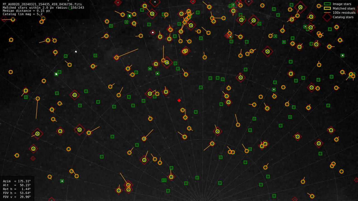Image resolution: width=358 pixels, height=201 pixels.
Task: Click the yellow Matched stars legend square
Action: pyautogui.click(x=327, y=8)
